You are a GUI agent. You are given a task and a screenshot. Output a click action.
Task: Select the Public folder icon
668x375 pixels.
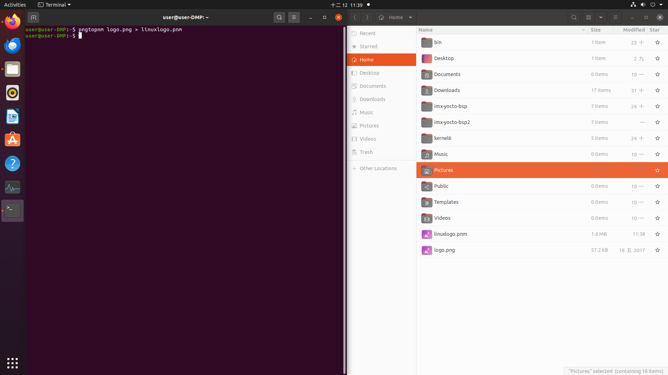tap(427, 186)
